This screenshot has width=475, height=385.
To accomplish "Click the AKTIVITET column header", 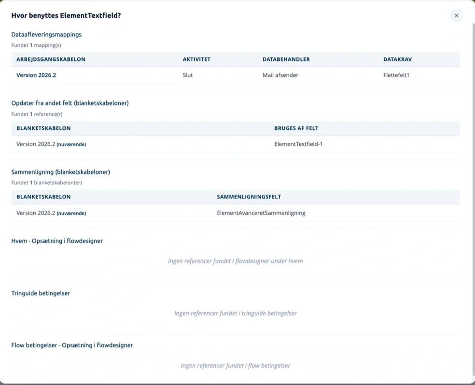I will [x=196, y=59].
